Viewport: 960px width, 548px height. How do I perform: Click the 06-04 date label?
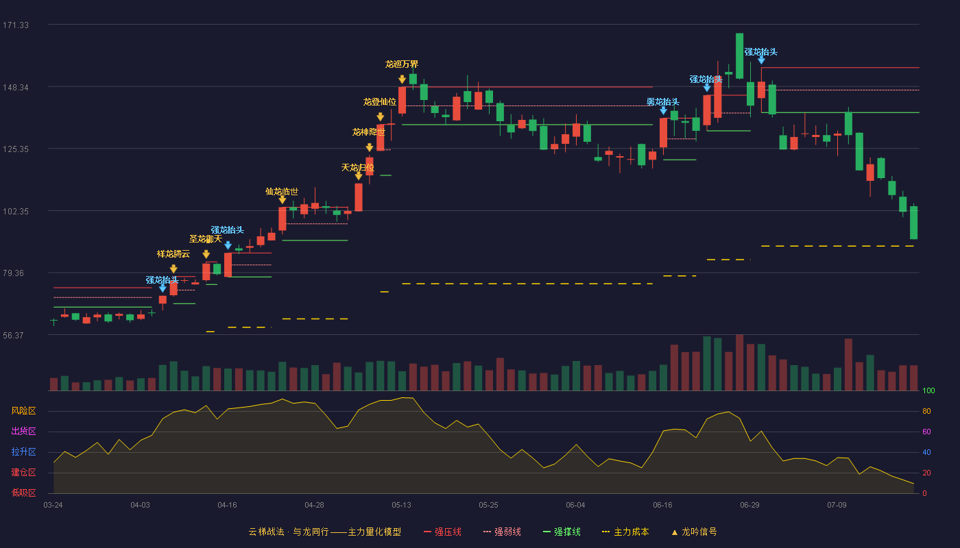point(575,505)
